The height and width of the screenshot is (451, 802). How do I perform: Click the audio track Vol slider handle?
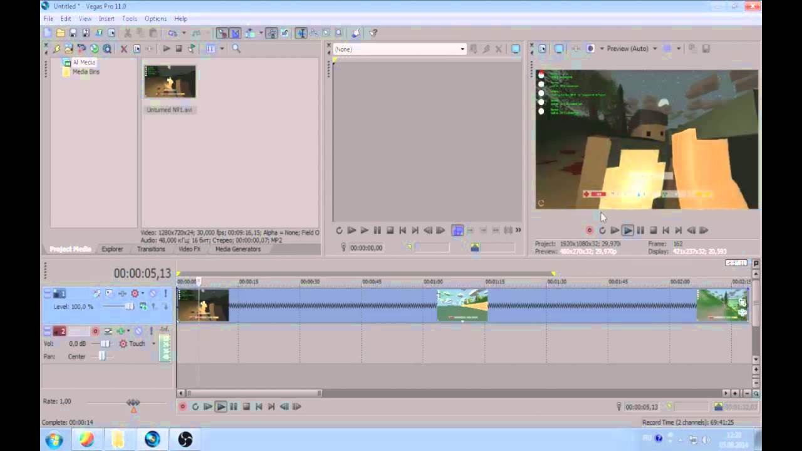pos(105,344)
